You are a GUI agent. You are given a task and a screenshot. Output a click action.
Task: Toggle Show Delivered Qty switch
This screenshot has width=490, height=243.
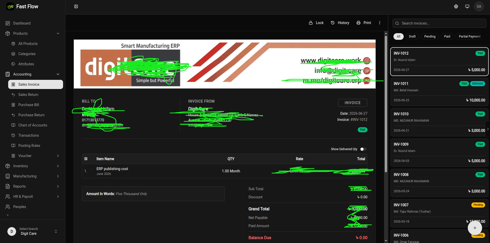[x=363, y=149]
